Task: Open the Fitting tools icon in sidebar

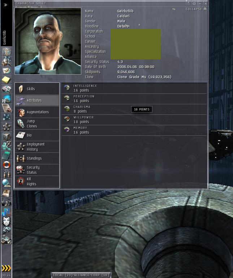Action: click(x=7, y=89)
